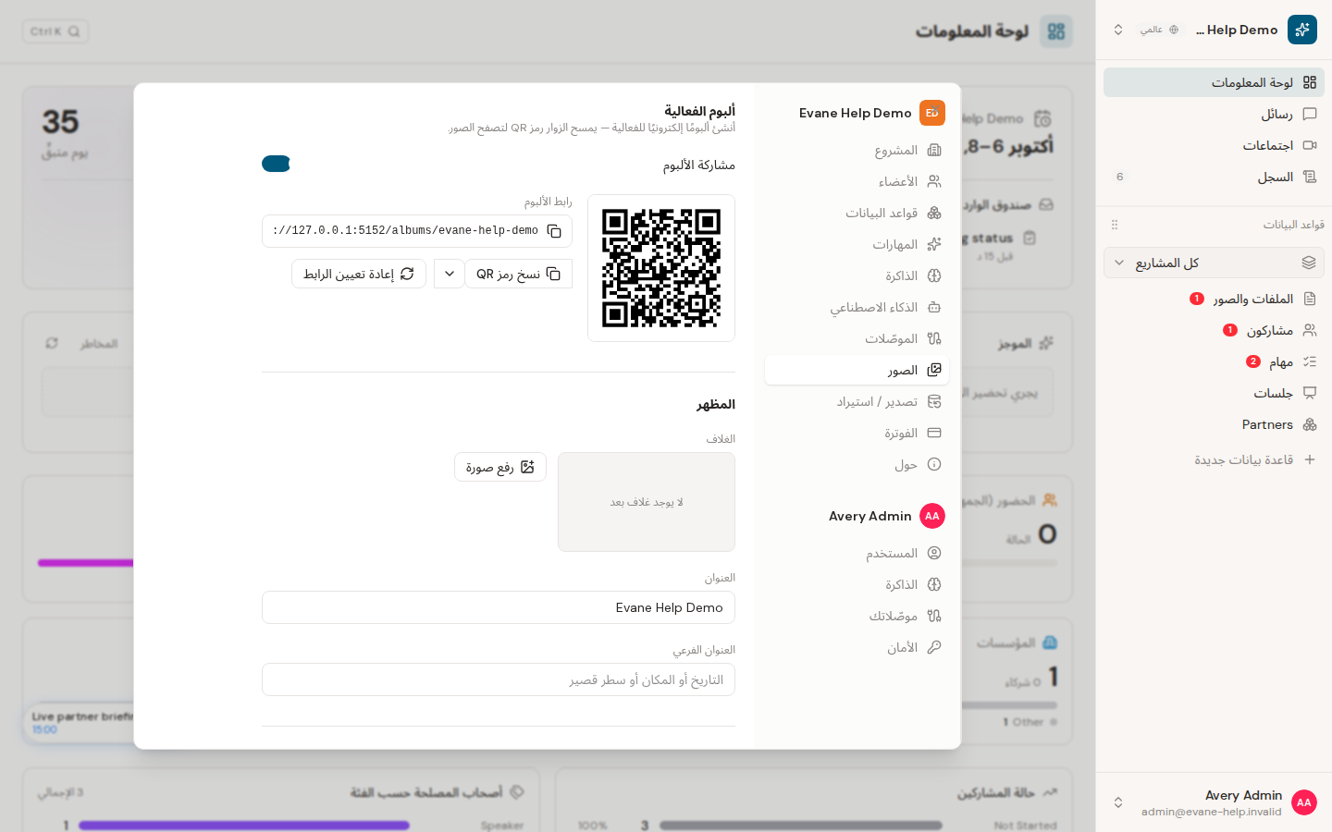
Task: Click the empty cover placeholder
Action: [x=647, y=502]
